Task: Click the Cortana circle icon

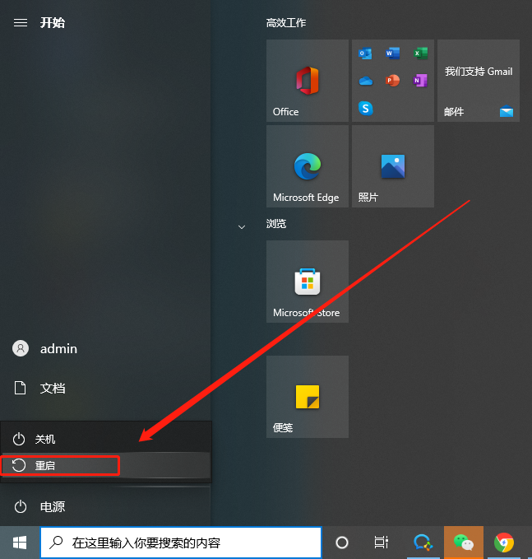Action: [x=342, y=543]
